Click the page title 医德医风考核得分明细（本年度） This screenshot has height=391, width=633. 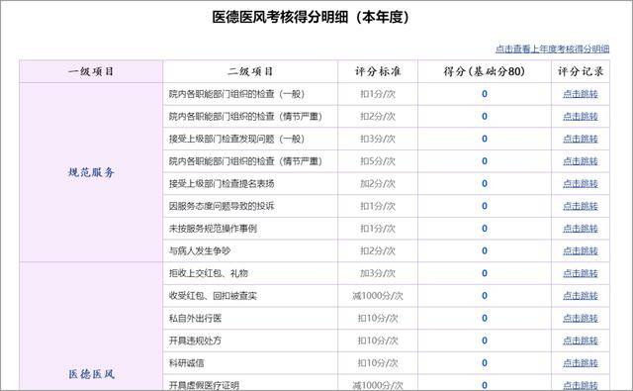(x=311, y=18)
